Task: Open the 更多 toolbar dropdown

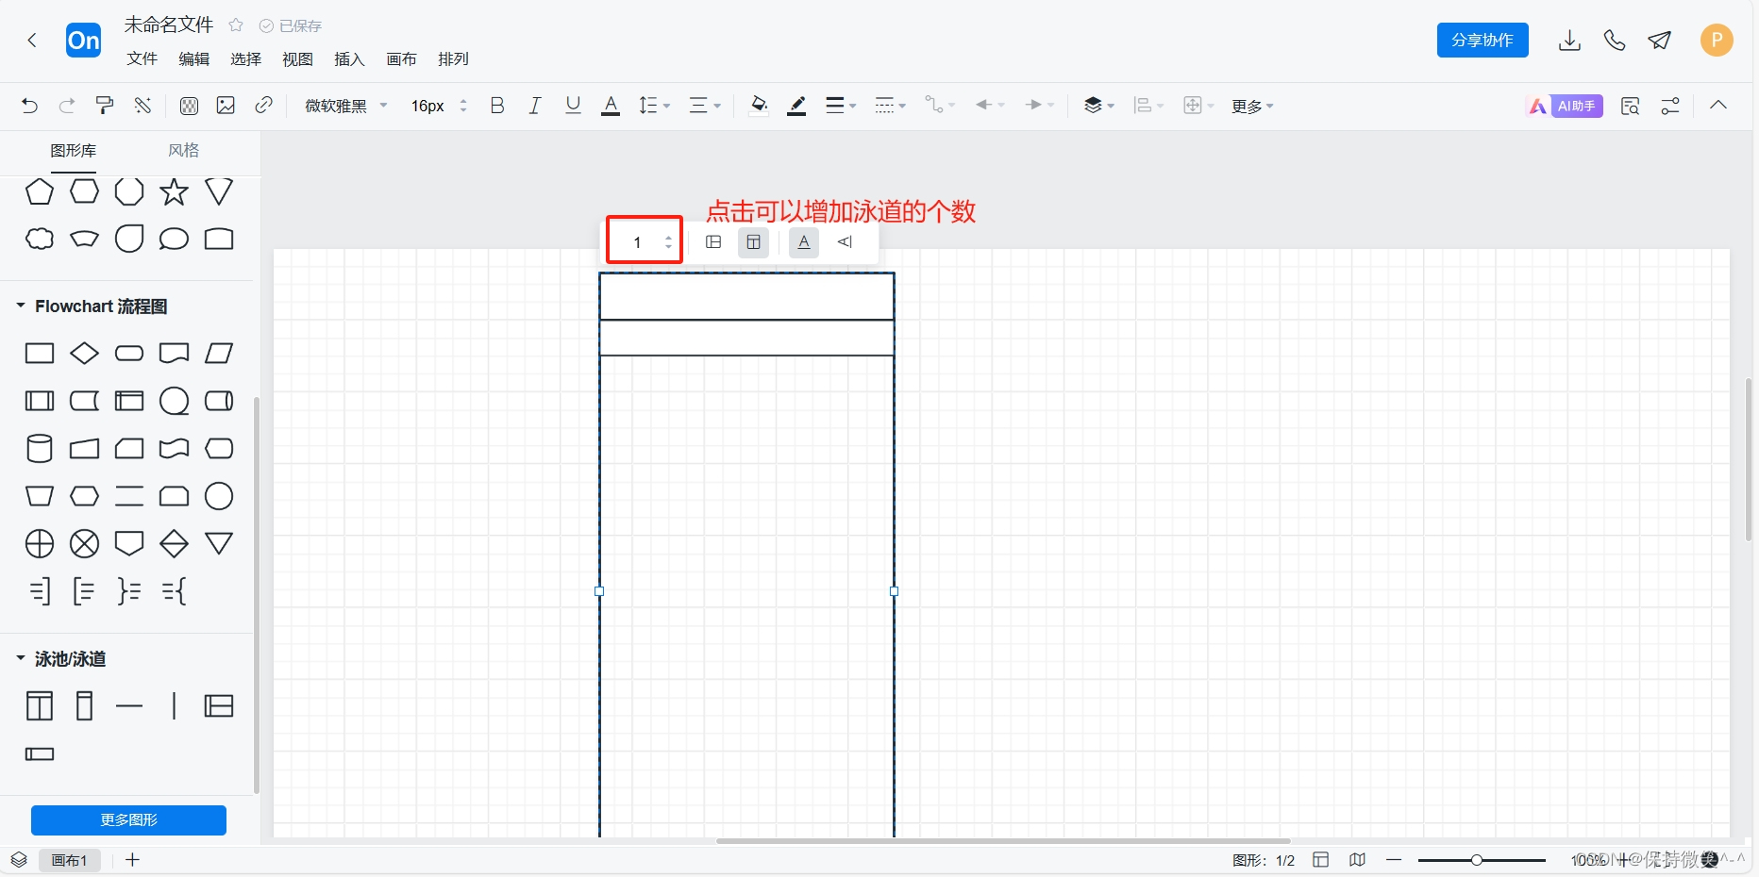Action: [x=1252, y=107]
